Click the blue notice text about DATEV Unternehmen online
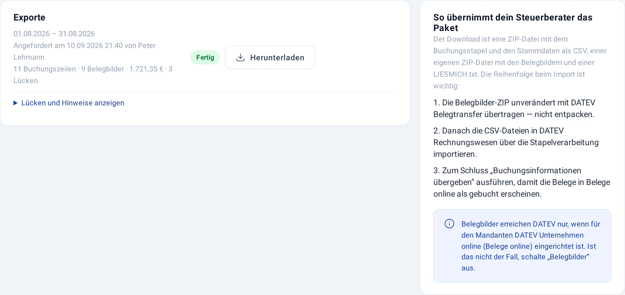The width and height of the screenshot is (625, 295). pos(531,246)
